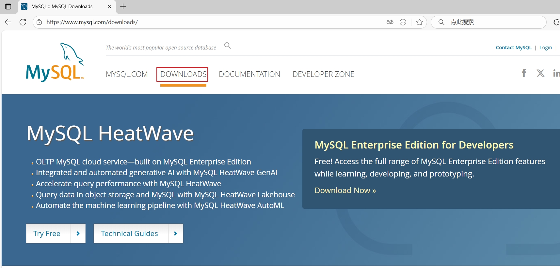Click the Download Now » link
The height and width of the screenshot is (268, 560).
[x=345, y=190]
